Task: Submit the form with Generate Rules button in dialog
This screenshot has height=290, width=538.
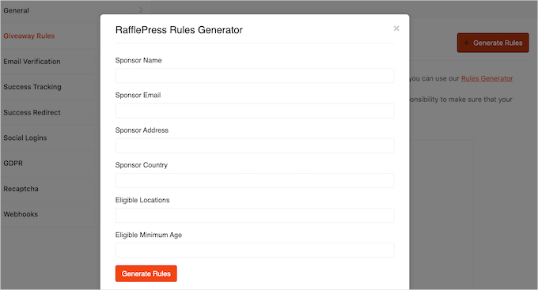Action: coord(146,273)
